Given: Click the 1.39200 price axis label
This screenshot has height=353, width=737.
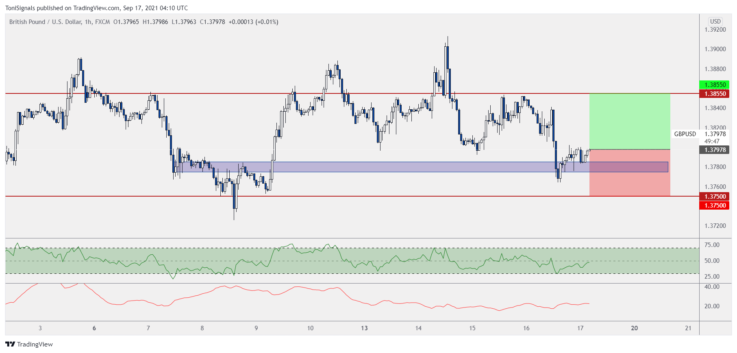Looking at the screenshot, I should coord(715,30).
